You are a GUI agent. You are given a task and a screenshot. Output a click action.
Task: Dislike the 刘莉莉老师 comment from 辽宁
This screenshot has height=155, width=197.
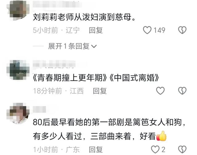[182, 30]
